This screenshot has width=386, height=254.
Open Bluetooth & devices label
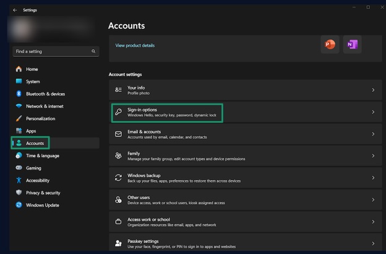pyautogui.click(x=46, y=94)
